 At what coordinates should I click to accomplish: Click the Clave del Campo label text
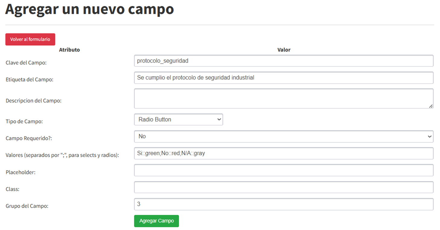tap(26, 63)
